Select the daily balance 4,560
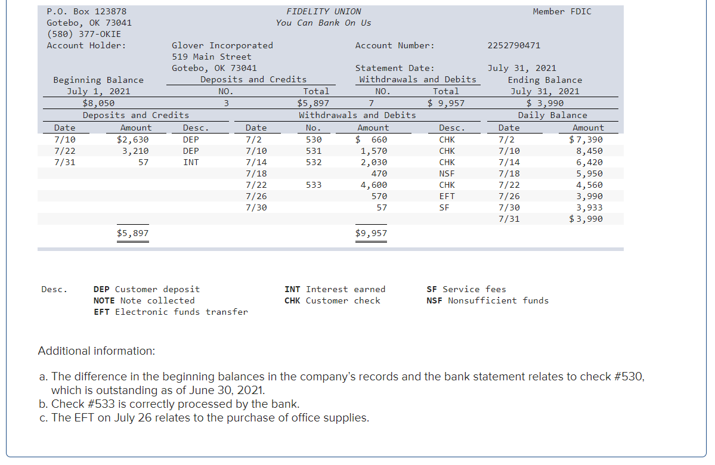The width and height of the screenshot is (715, 465). click(x=590, y=185)
